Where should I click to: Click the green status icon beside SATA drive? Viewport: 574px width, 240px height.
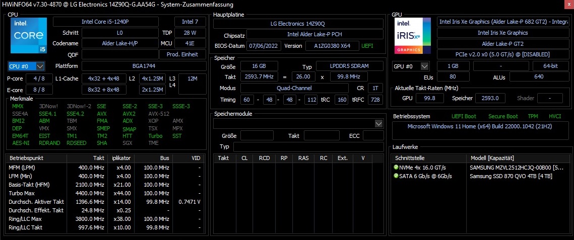click(x=396, y=176)
